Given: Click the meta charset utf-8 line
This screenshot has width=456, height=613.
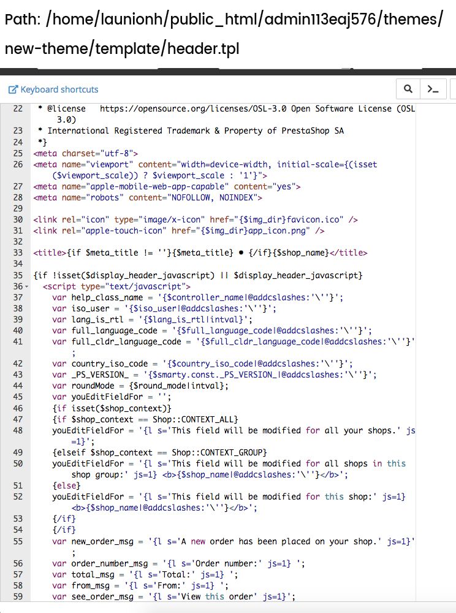Looking at the screenshot, I should click(86, 153).
